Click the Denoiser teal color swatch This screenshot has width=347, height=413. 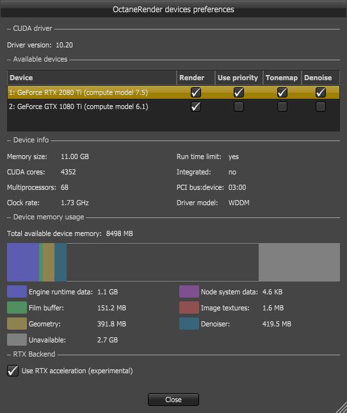coord(189,324)
